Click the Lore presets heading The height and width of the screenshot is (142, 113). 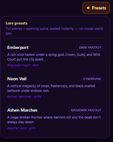[x=16, y=23]
